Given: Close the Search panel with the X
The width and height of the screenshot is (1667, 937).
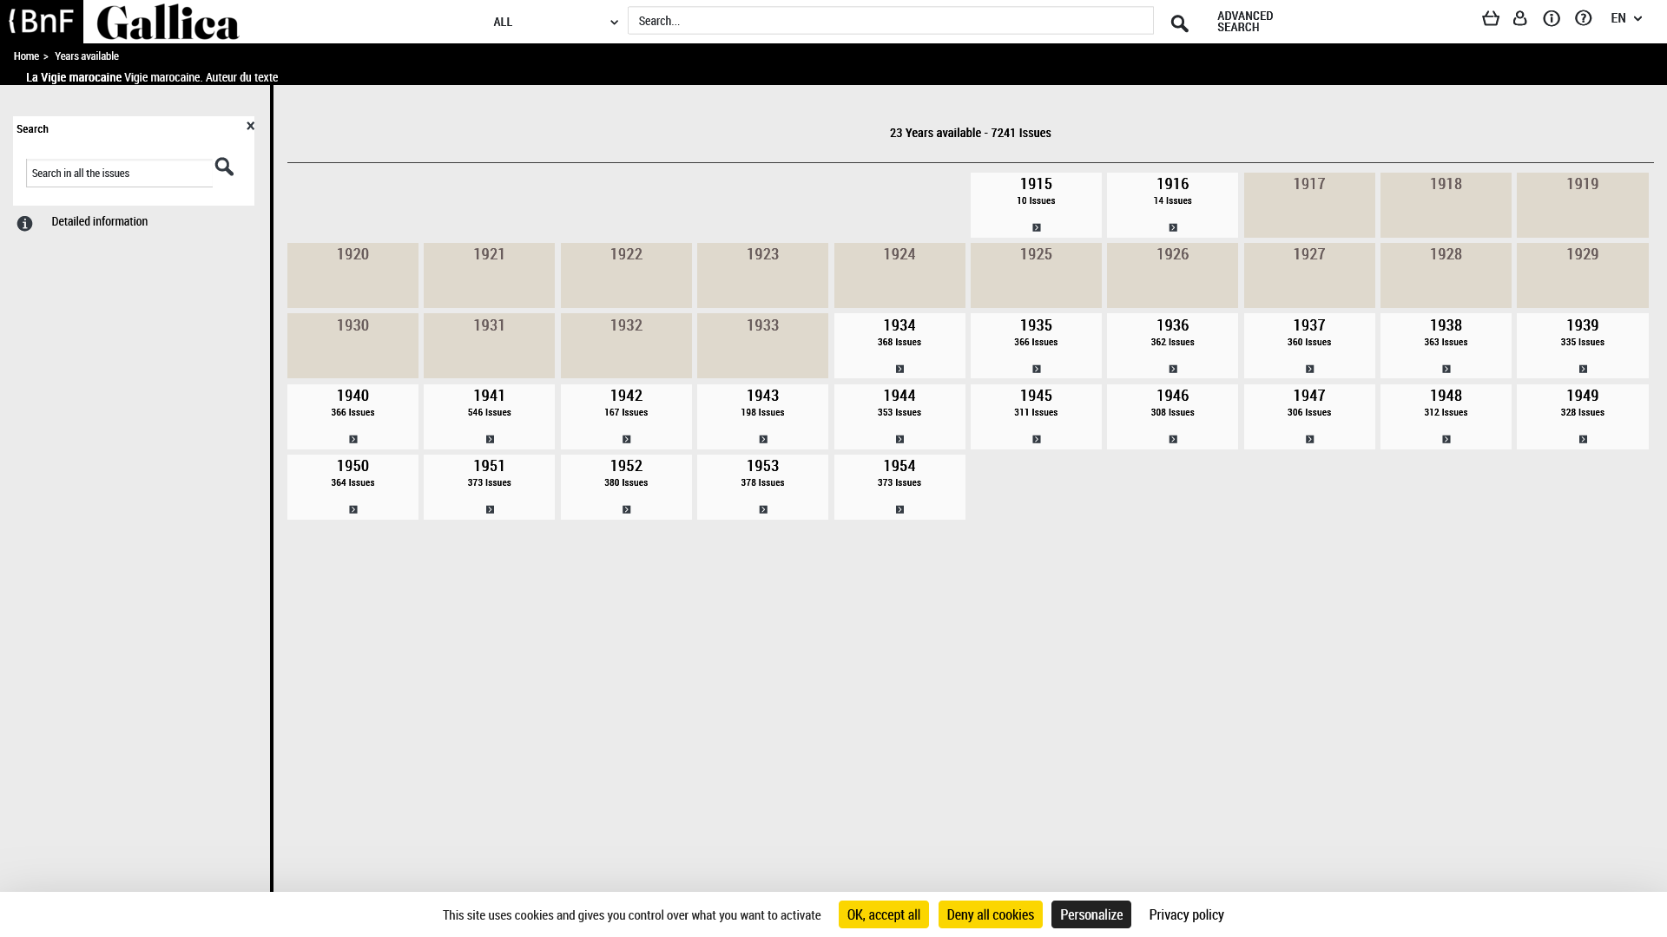Looking at the screenshot, I should [250, 126].
